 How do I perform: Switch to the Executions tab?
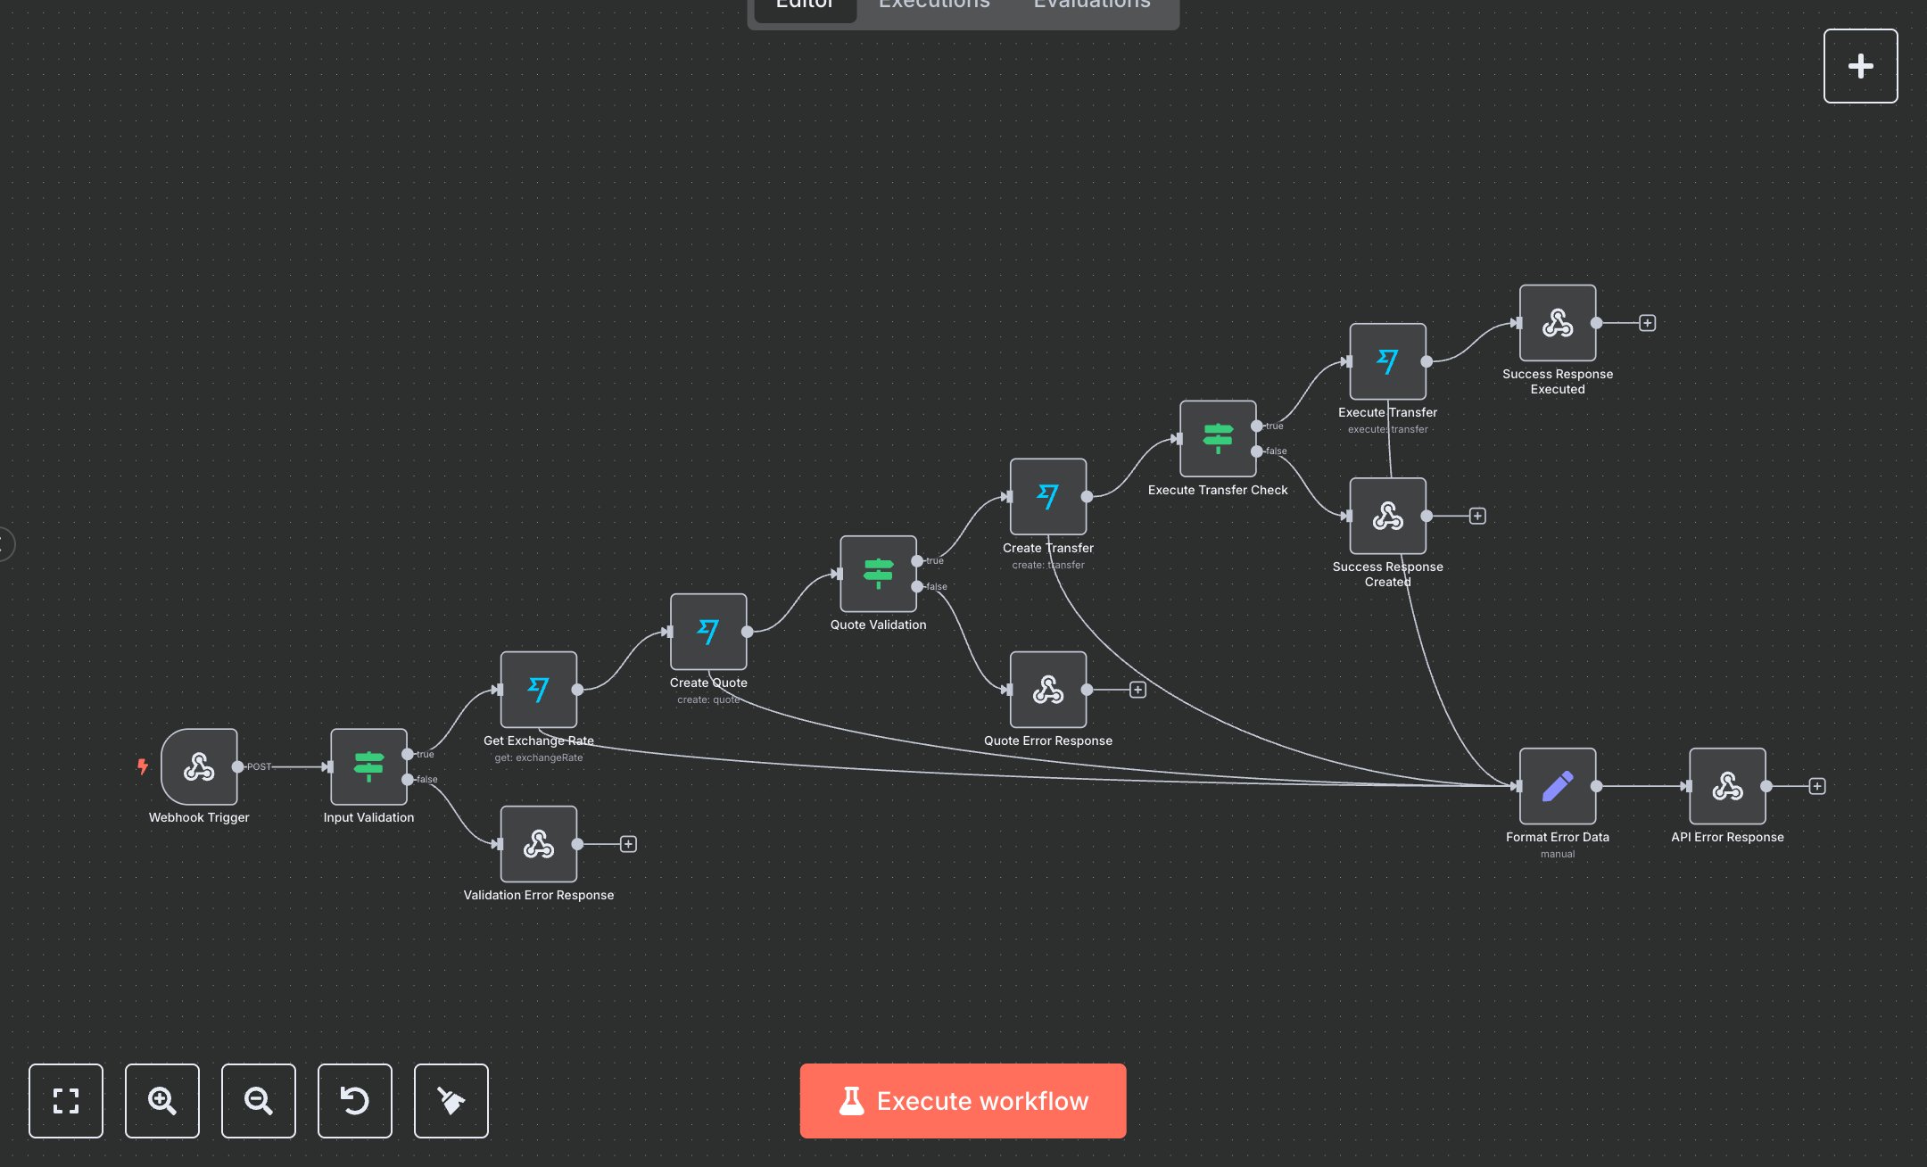click(x=933, y=5)
